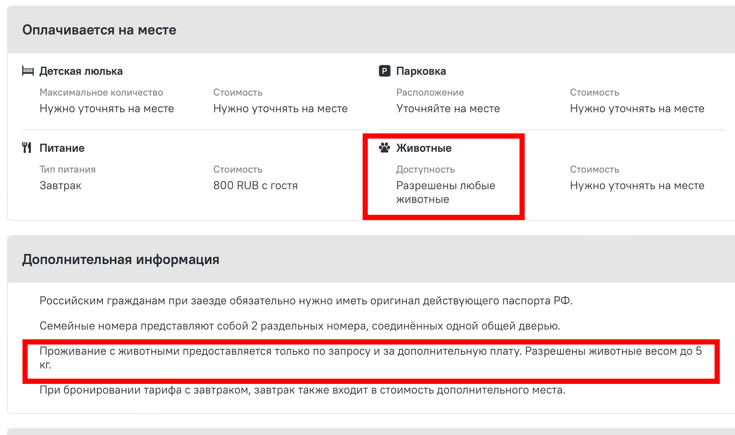The image size is (735, 435).
Task: Click the crib cost value under Стоимость
Action: pos(280,108)
